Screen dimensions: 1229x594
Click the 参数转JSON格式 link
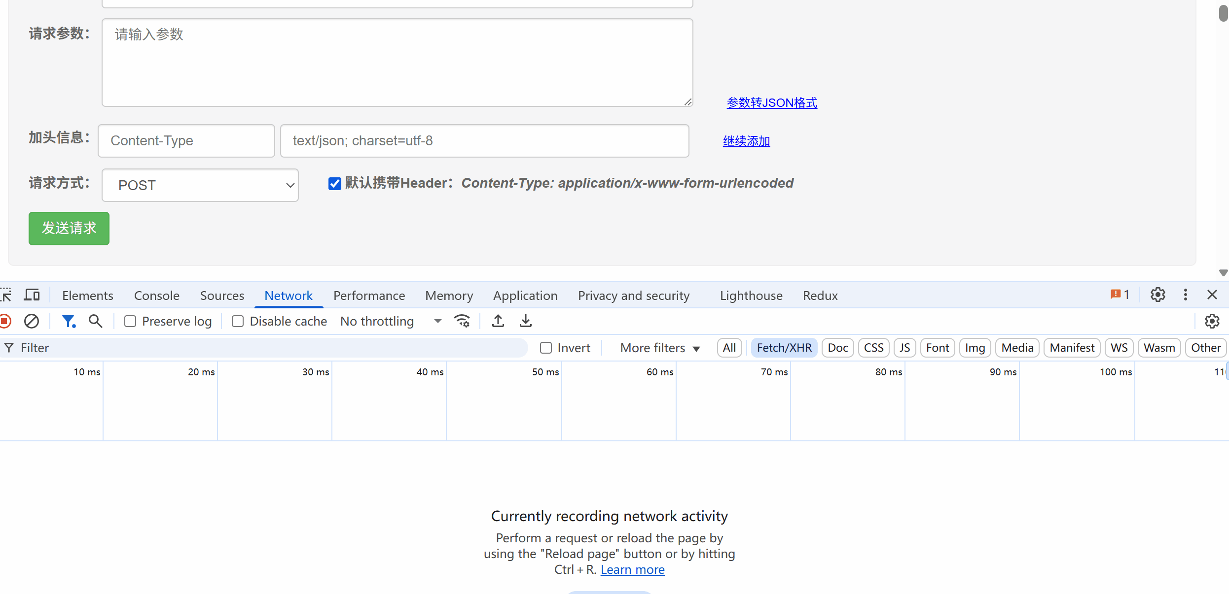[x=772, y=102]
